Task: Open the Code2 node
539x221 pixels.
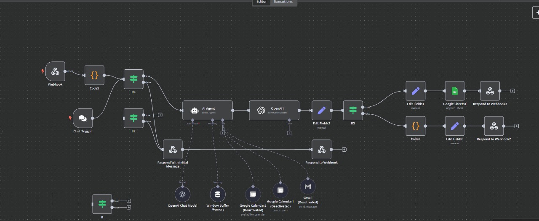Action: pos(416,126)
